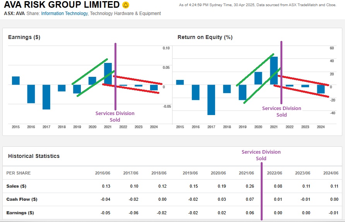Click the 2024/06 column header
Screen dimensions: 345x222
(x=331, y=173)
